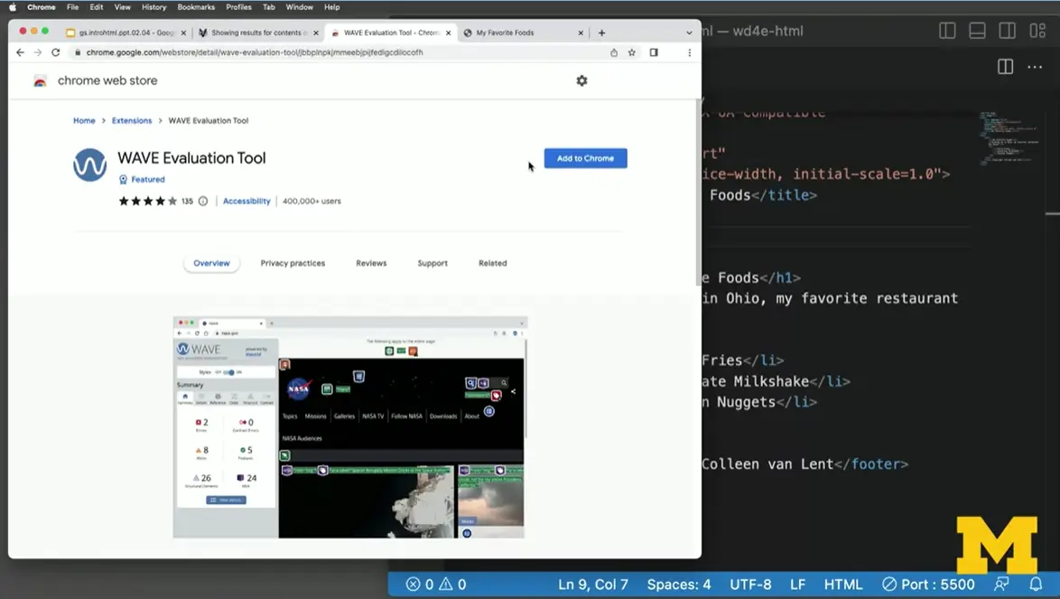Click the Add to Chrome button
This screenshot has height=599, width=1060.
point(585,158)
